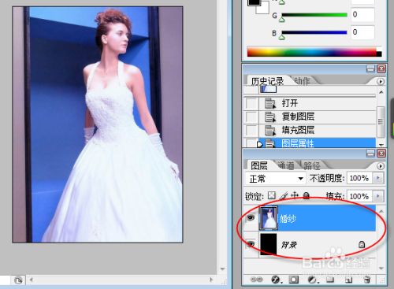Screen dimensions: 394x289
Task: Click the 婚纱 layer thumbnail
Action: [x=268, y=217]
